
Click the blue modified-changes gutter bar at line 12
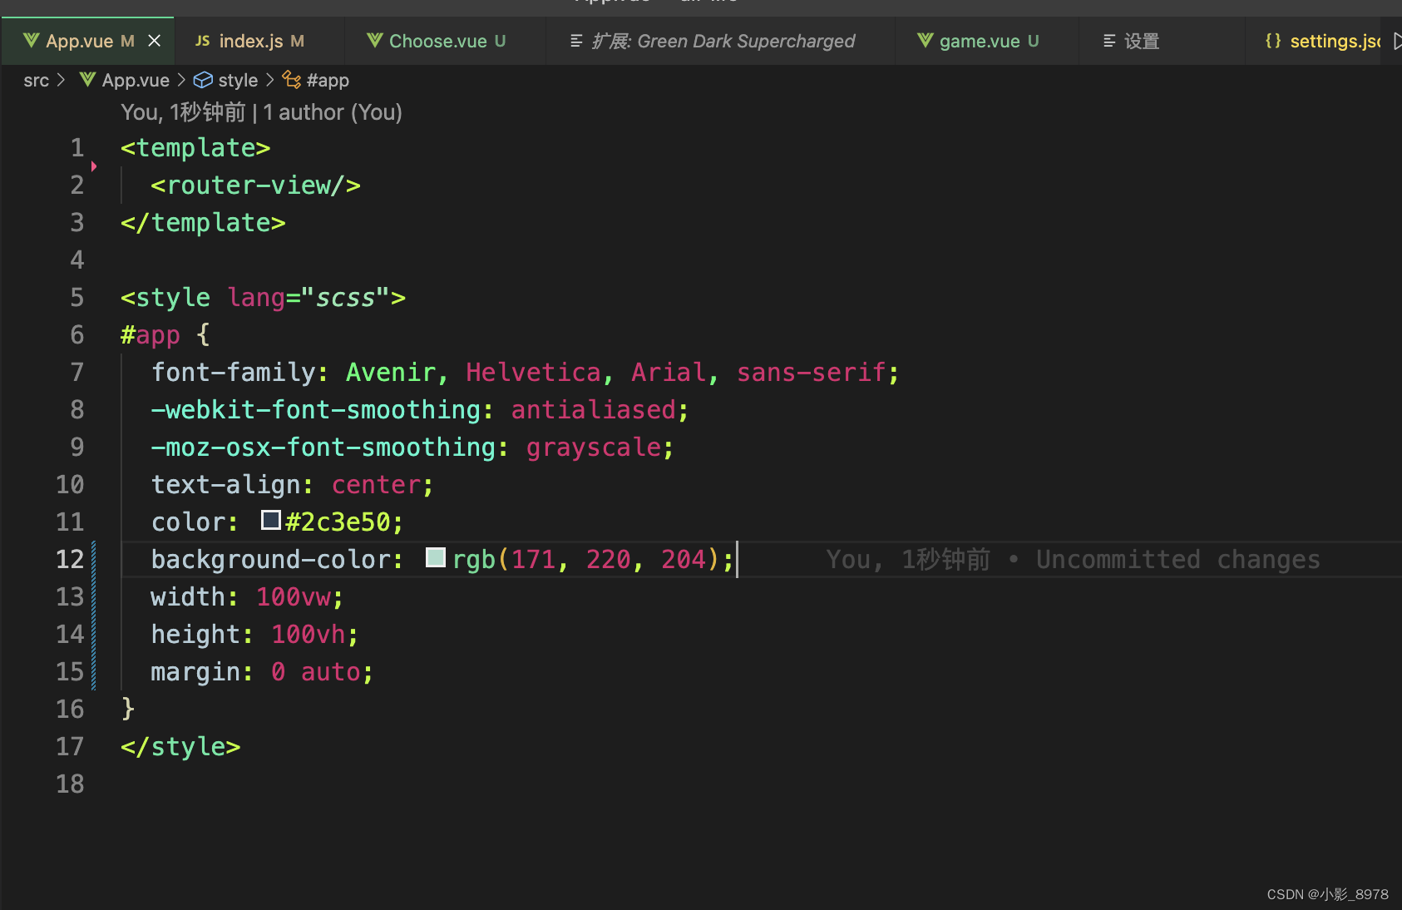pos(94,559)
